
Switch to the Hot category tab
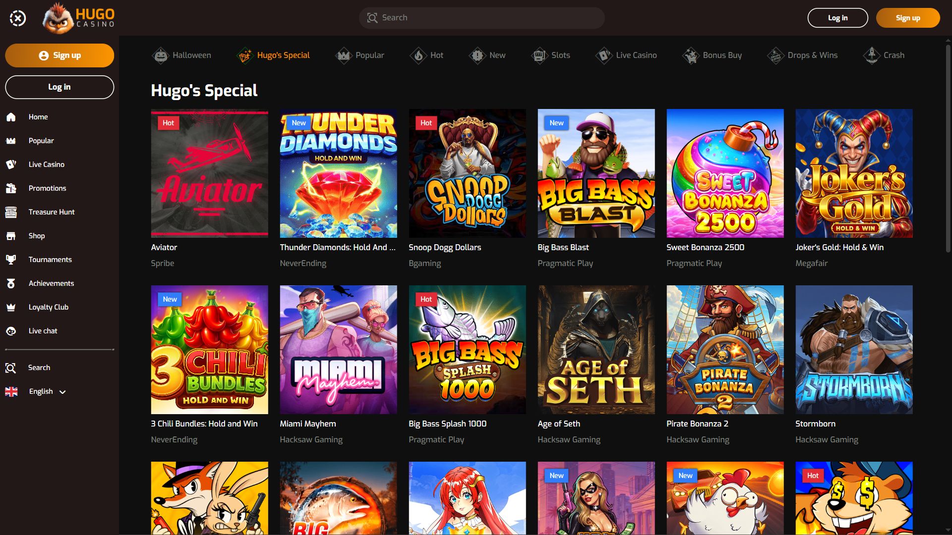click(x=426, y=55)
